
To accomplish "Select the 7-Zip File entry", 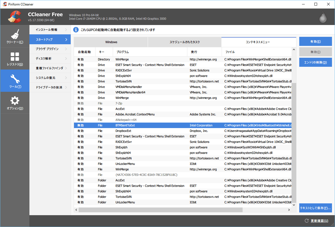I will tap(183, 103).
